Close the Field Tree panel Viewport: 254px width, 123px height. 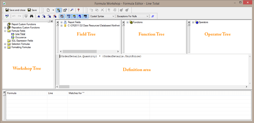click(x=57, y=22)
